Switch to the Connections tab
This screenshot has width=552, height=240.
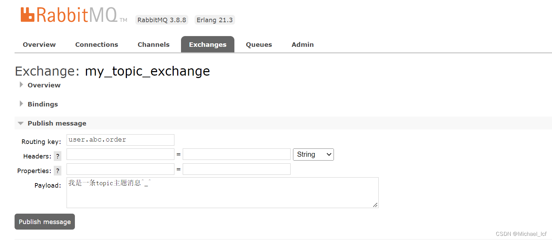pyautogui.click(x=97, y=44)
